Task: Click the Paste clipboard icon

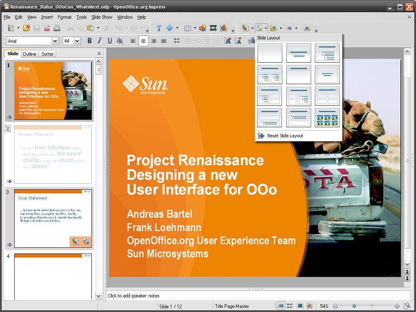Action: click(x=91, y=28)
